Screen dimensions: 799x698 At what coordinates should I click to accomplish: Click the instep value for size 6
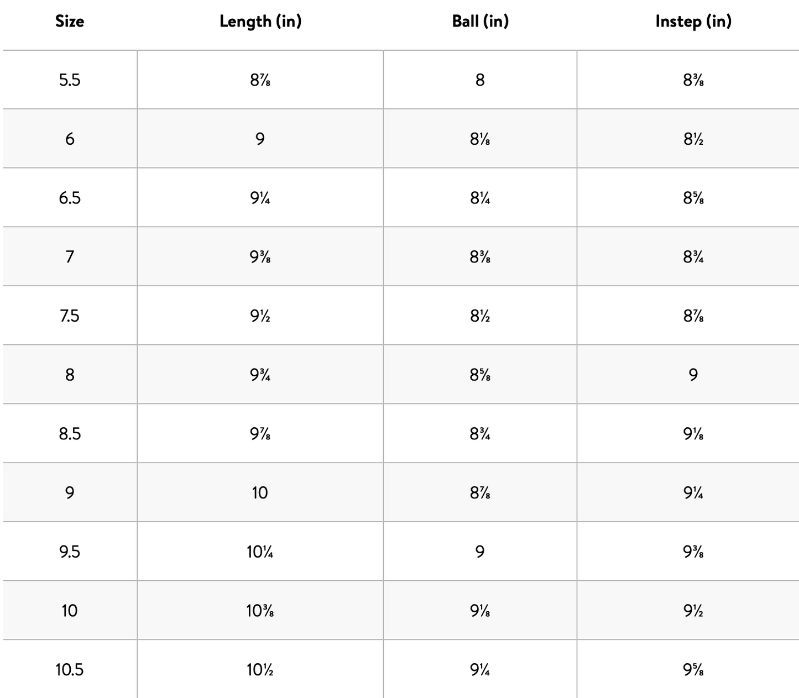pyautogui.click(x=693, y=139)
